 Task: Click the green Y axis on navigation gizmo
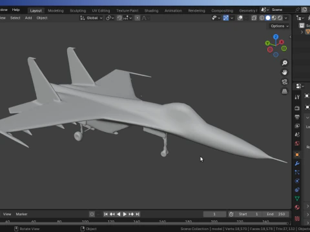click(267, 43)
